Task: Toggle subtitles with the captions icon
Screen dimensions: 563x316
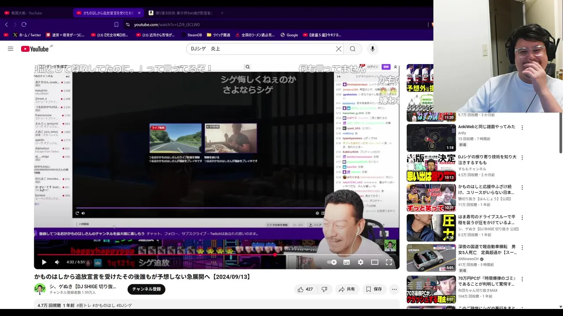Action: pos(347,262)
